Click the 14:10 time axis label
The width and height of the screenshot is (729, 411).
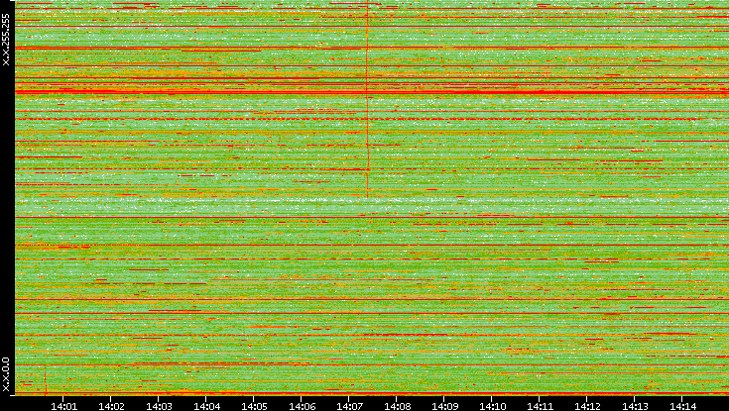[x=493, y=406]
